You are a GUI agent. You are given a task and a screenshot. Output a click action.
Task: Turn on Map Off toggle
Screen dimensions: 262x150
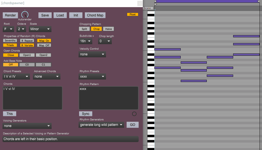click(x=44, y=45)
